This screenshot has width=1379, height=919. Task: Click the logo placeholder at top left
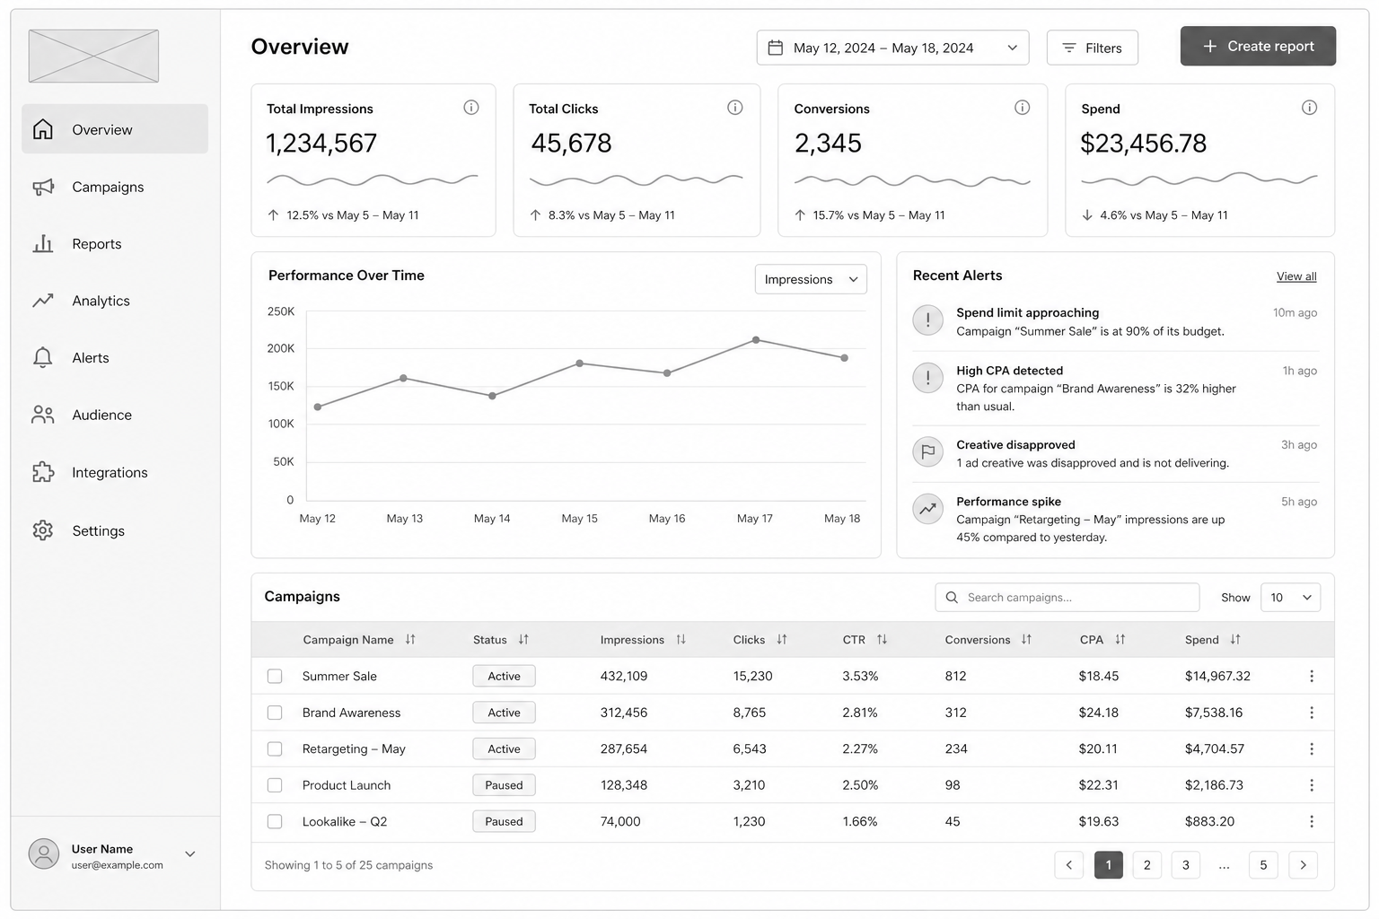point(93,56)
